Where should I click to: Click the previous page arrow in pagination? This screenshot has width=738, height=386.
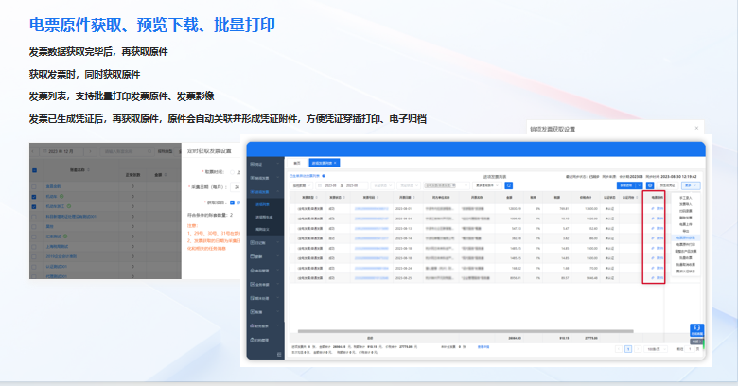pyautogui.click(x=618, y=348)
